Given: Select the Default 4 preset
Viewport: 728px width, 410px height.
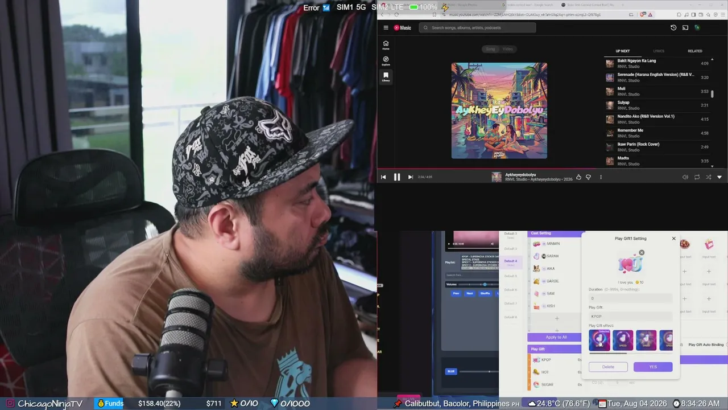Looking at the screenshot, I should [511, 262].
